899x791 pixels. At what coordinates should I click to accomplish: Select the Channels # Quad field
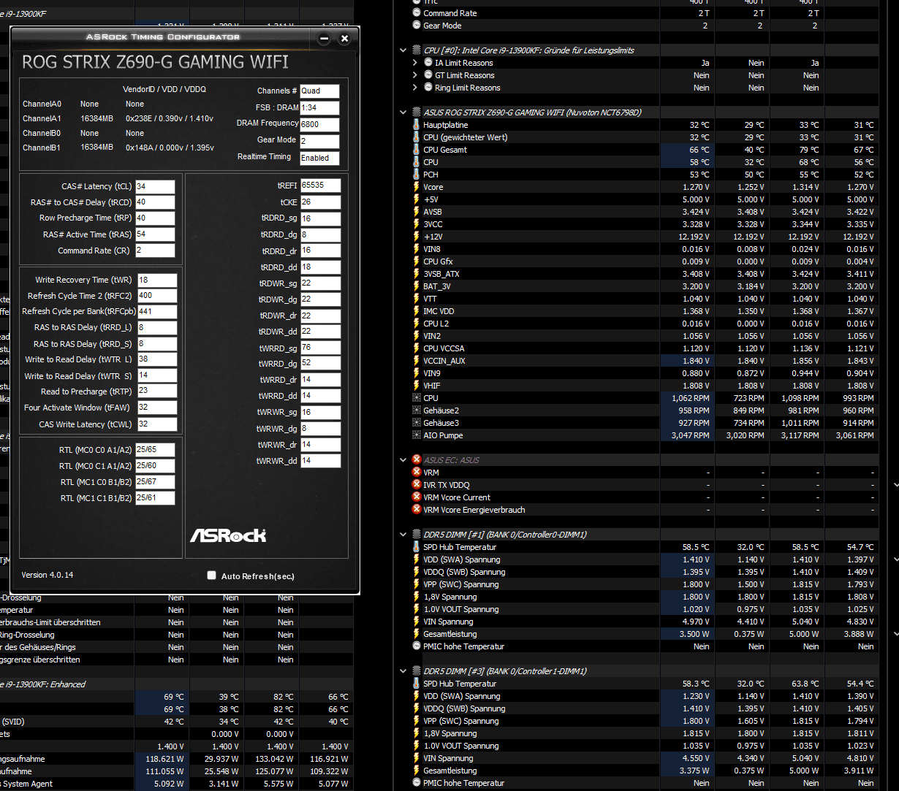tap(319, 91)
